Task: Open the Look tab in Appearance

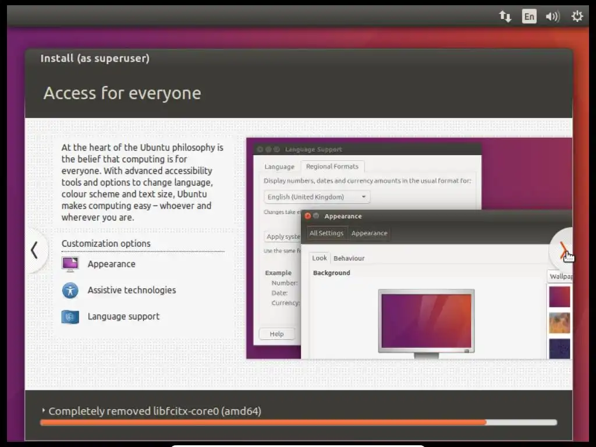Action: coord(320,258)
